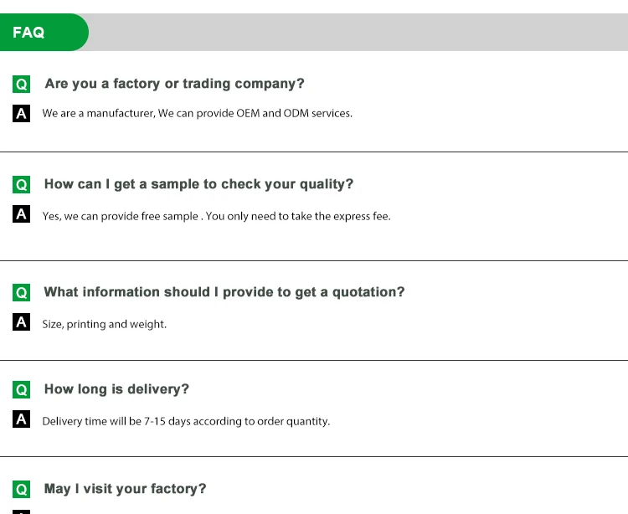Select the 'How long is delivery?' question
This screenshot has height=514, width=628.
click(116, 389)
